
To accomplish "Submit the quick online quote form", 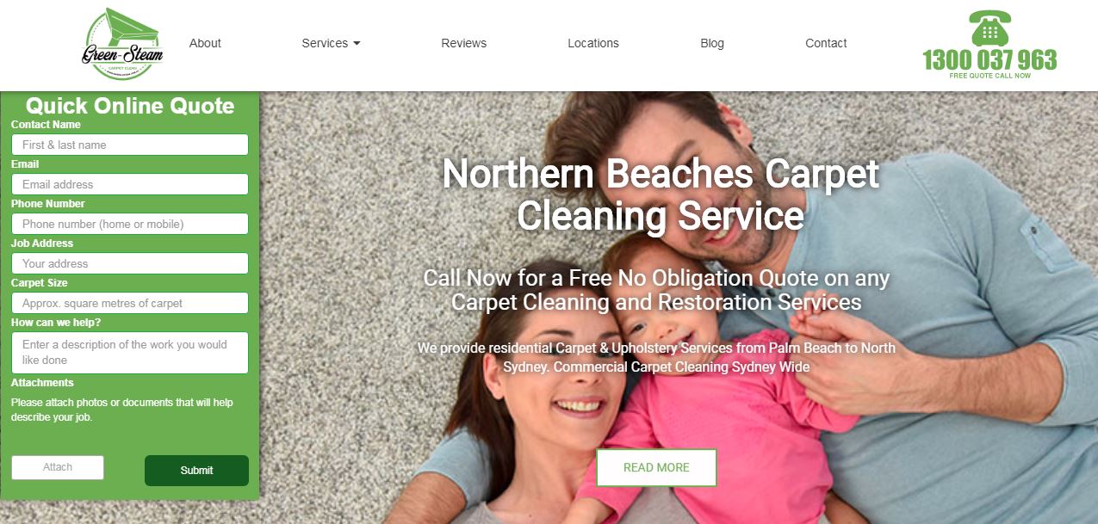I will 196,471.
